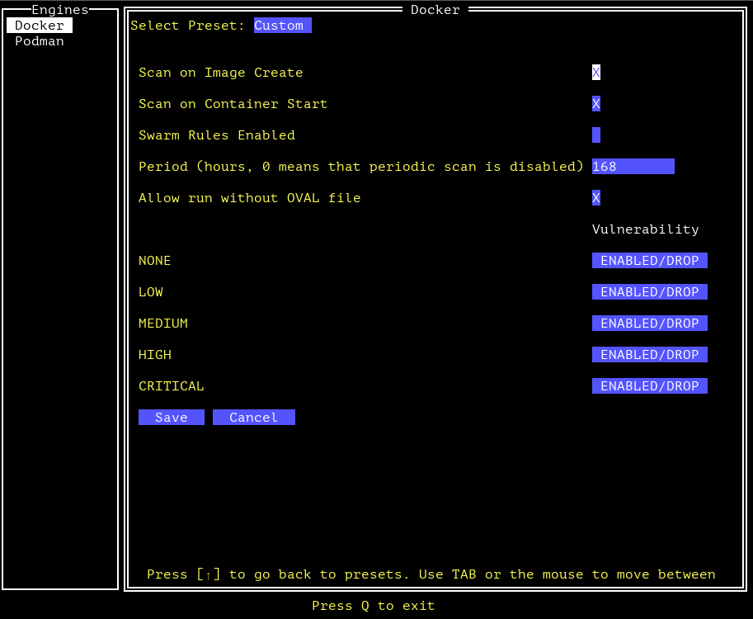753x619 pixels.
Task: Open the CRITICAL vulnerability ENABLED/DROP dropdown
Action: [x=649, y=386]
